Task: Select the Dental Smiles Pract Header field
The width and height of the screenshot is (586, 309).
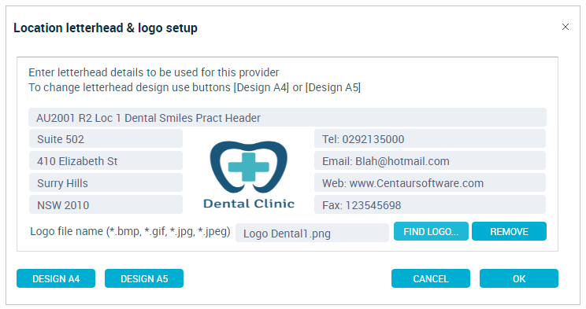Action: coord(287,118)
